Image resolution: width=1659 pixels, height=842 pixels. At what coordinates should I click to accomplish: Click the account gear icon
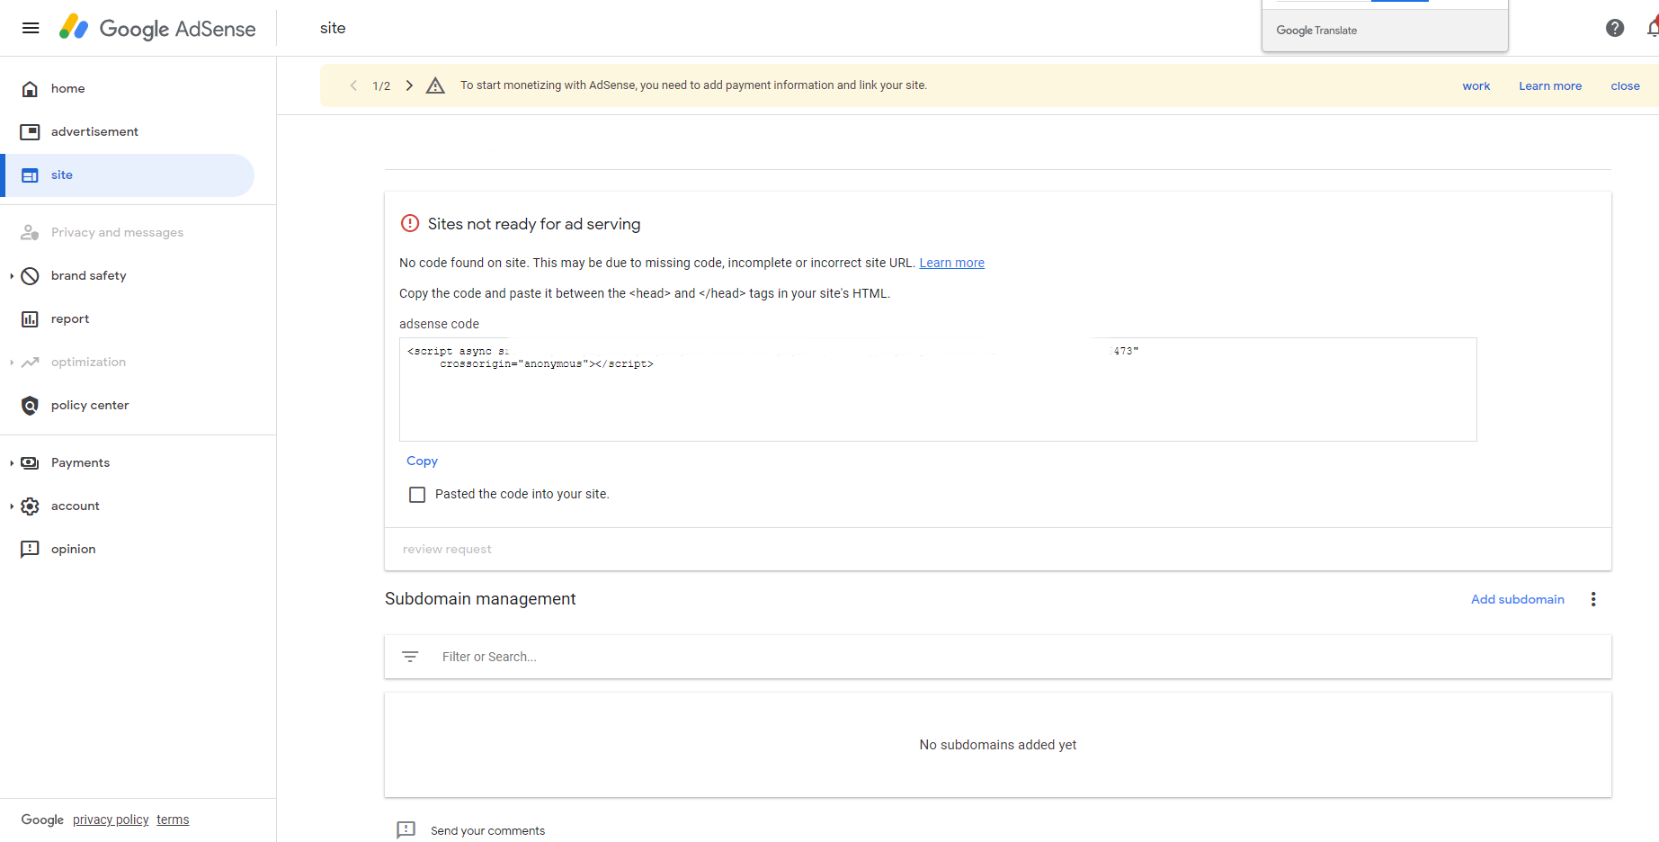30,506
